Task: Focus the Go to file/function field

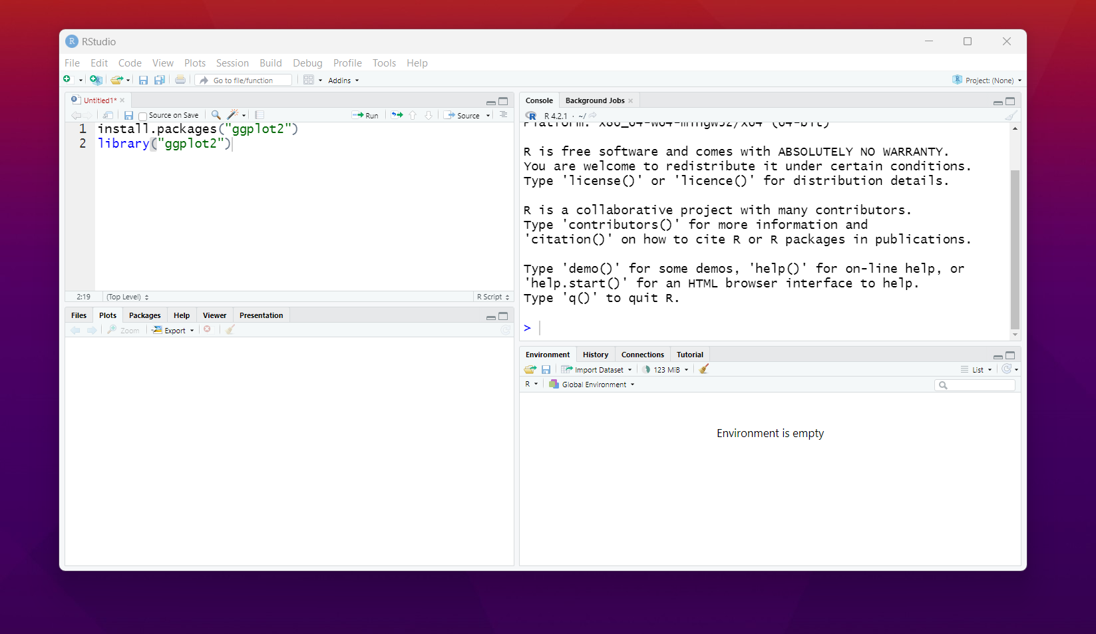Action: [244, 80]
